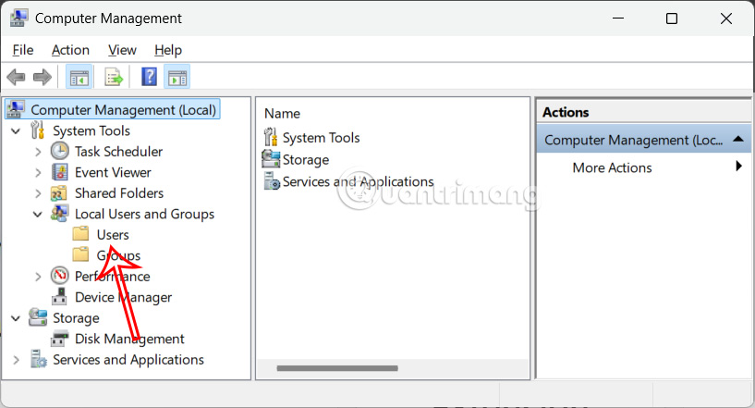Viewport: 755px width, 408px height.
Task: Click the Device Manager icon
Action: 59,297
